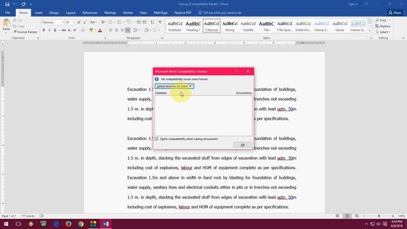Clear all formatting eraser icon
This screenshot has width=407, height=229.
pyautogui.click(x=103, y=22)
